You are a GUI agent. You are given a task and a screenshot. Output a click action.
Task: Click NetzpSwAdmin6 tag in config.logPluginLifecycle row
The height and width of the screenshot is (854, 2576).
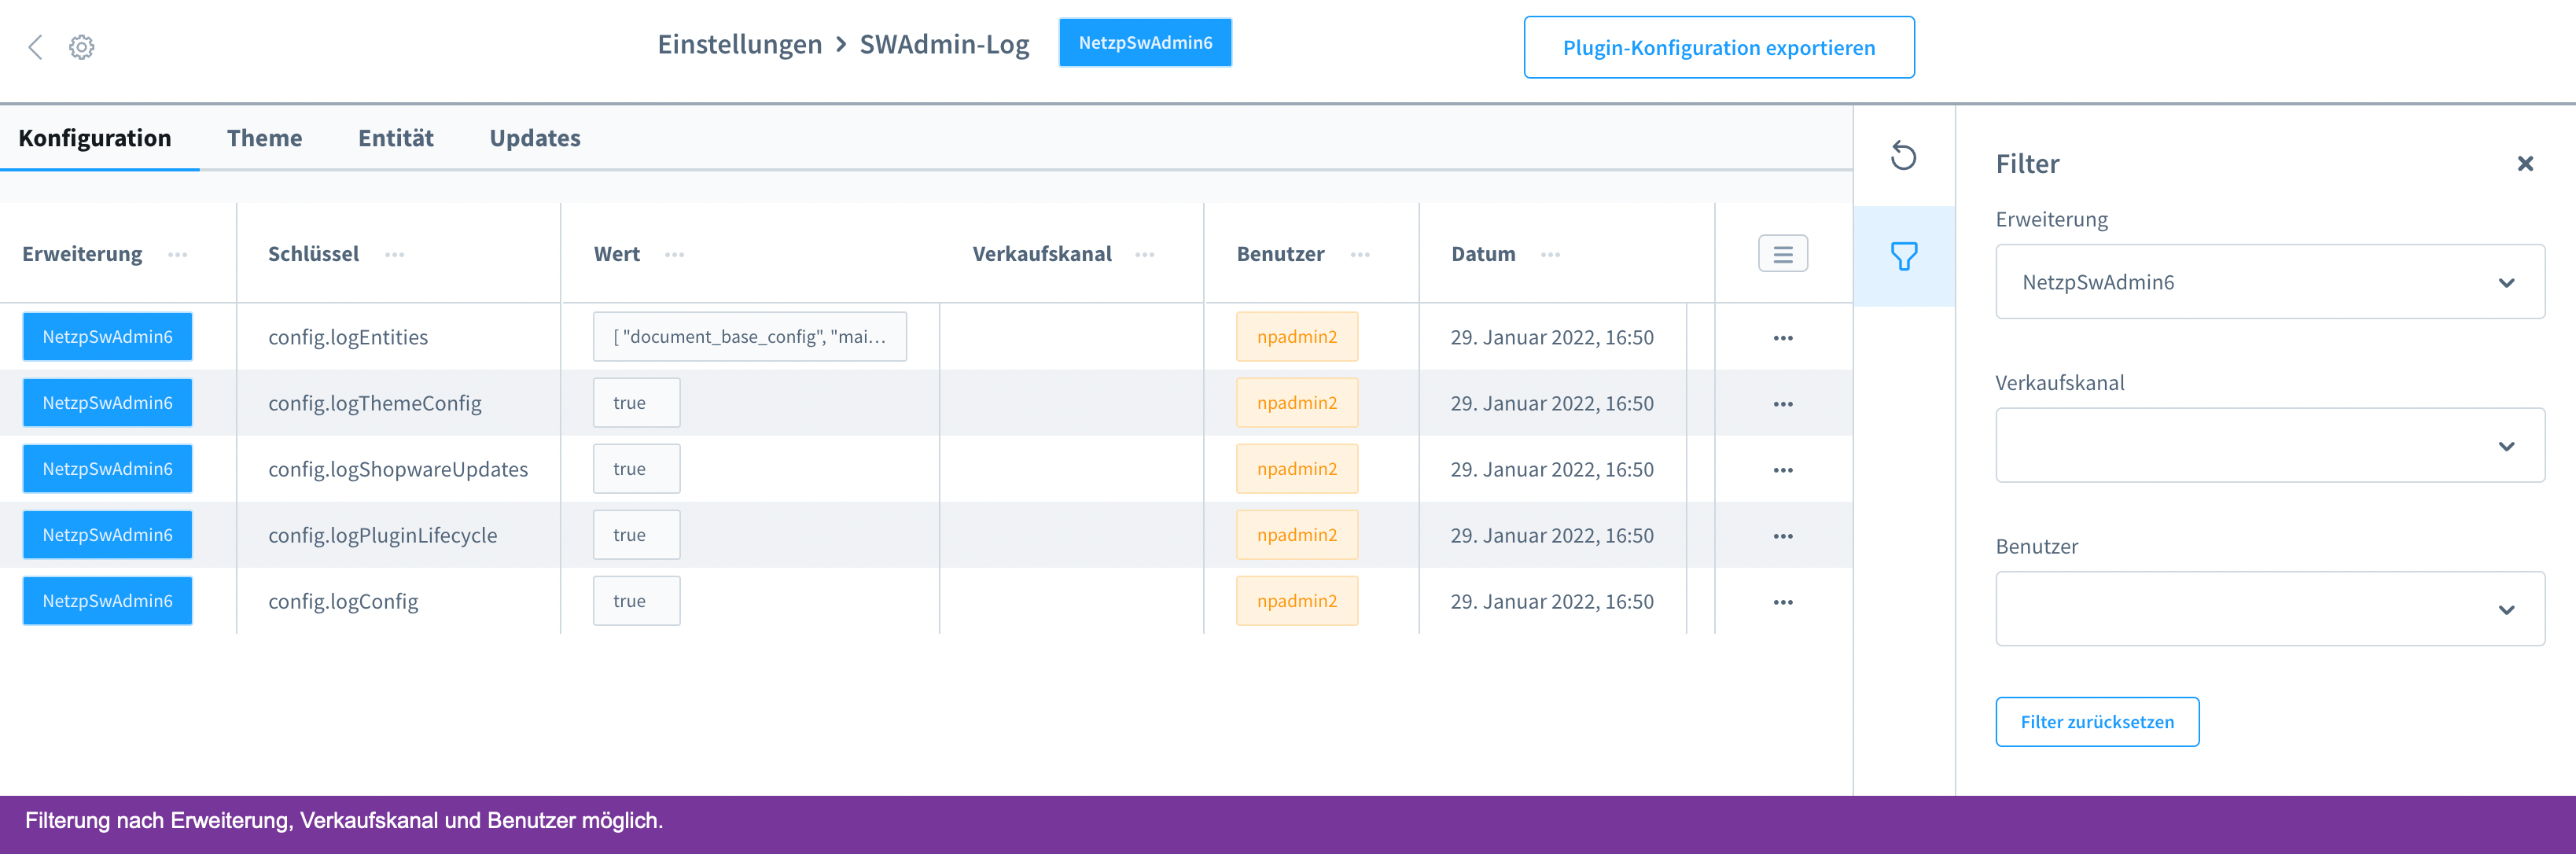point(108,535)
